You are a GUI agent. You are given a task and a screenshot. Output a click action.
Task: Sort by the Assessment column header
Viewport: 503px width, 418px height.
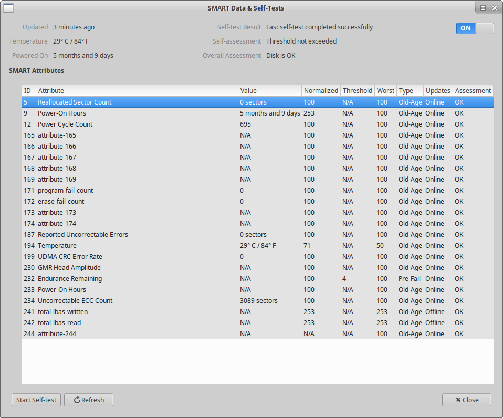click(473, 91)
